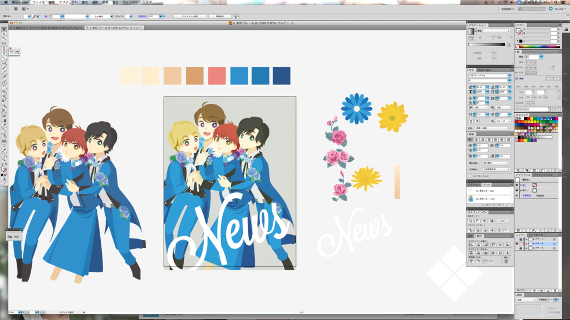570x320 pixels.
Task: Expand レイヤー 1 disclosure triangle
Action: point(527,239)
